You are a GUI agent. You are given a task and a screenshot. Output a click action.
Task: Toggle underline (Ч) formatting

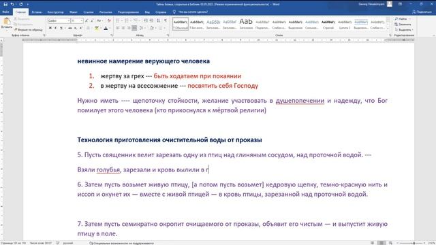coord(62,28)
